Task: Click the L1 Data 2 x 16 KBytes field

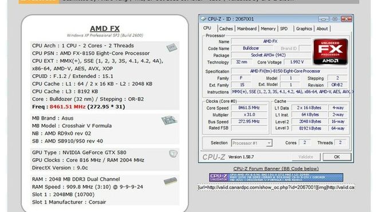Action: 310,108
